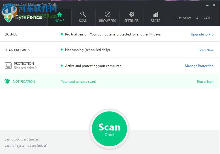Click the 'Pro trial version' status text
Viewport: 220px width, 154px height.
[x=113, y=34]
